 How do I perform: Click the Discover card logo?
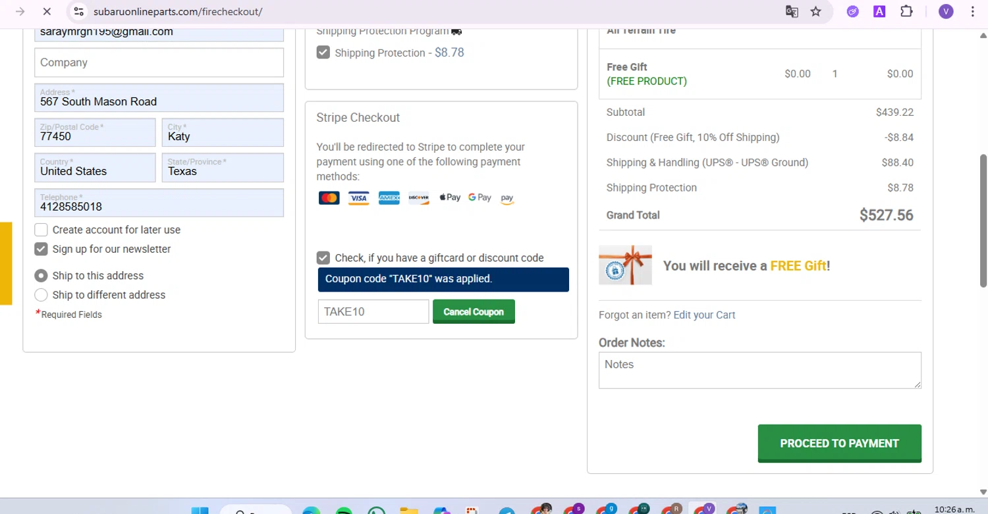(419, 198)
